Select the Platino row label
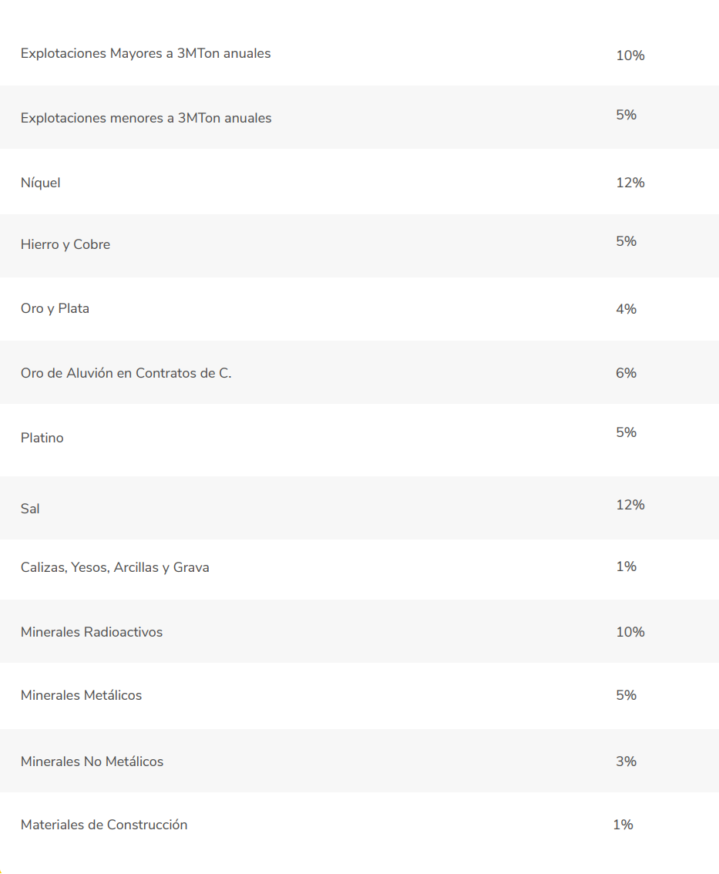The height and width of the screenshot is (874, 719). tap(42, 438)
